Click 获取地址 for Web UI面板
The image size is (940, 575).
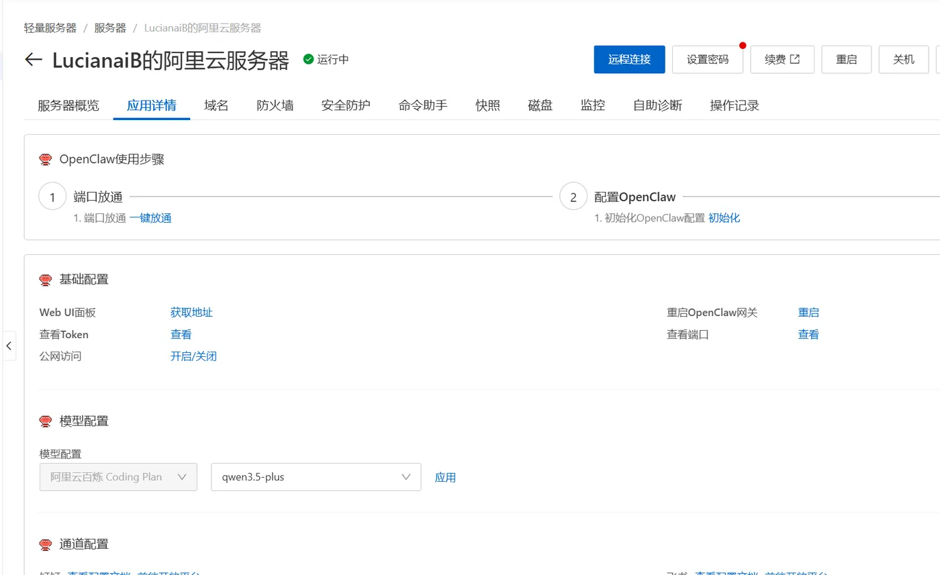191,313
